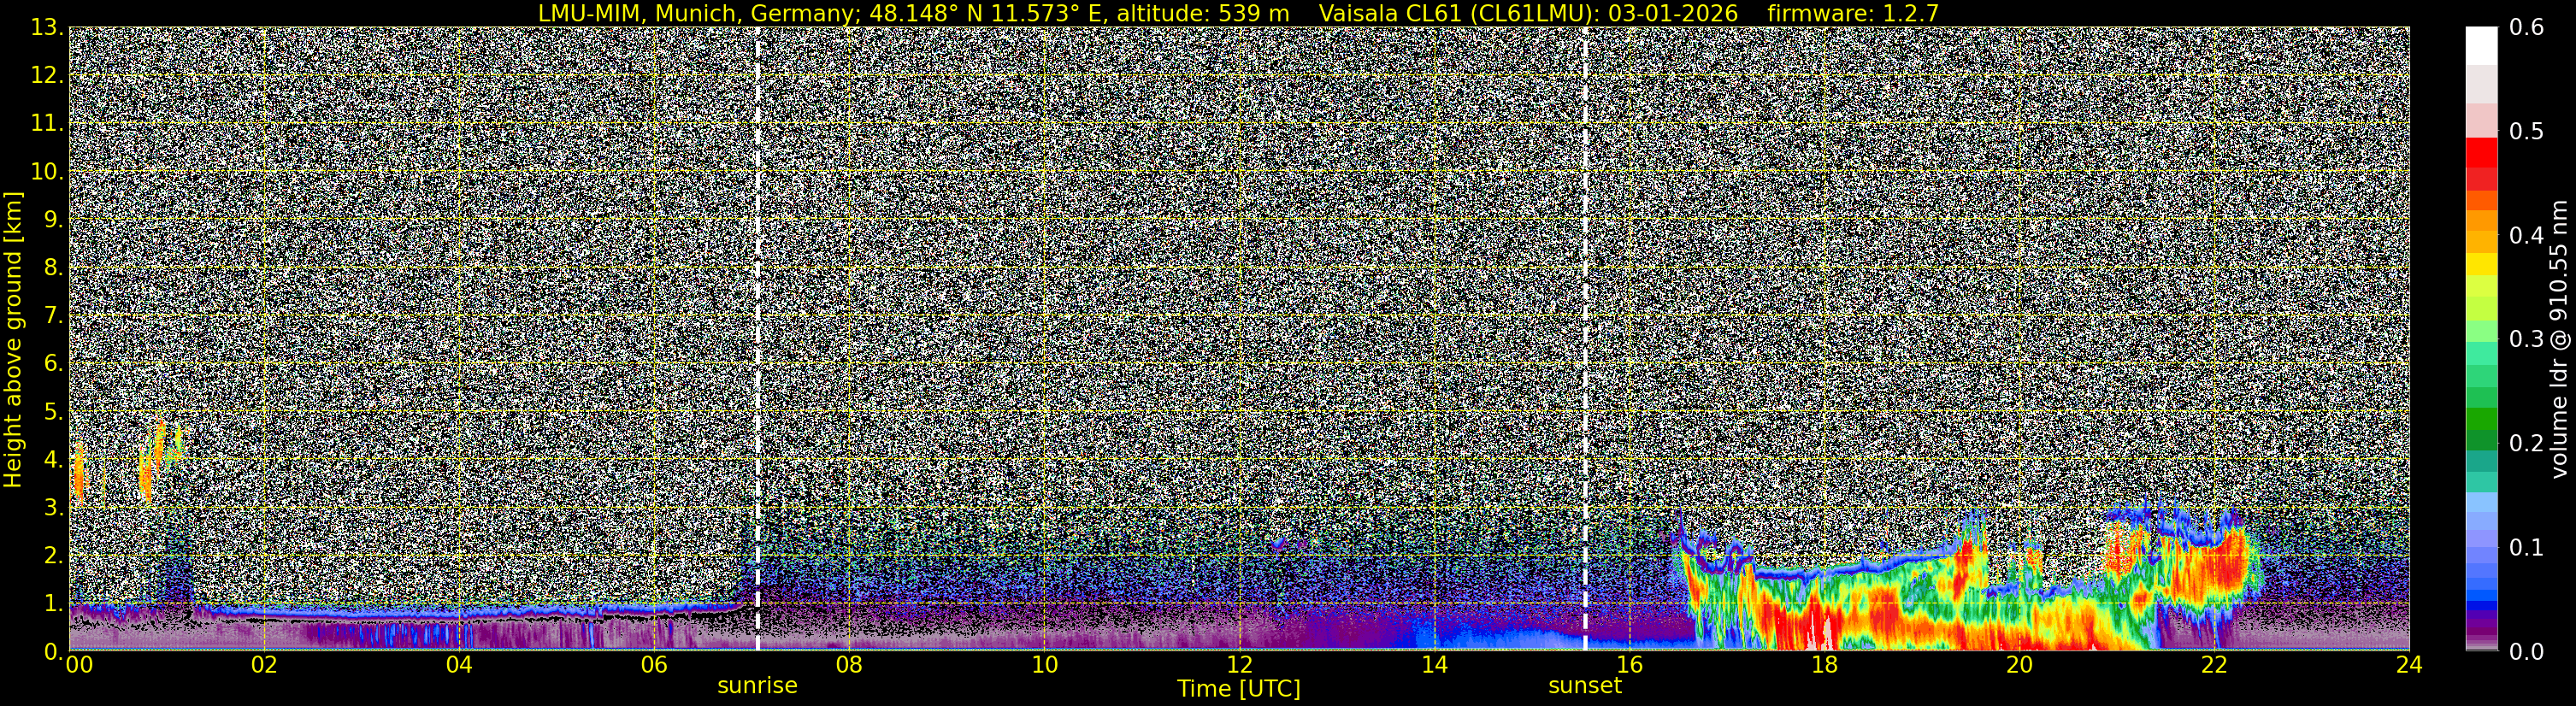Click the white dashed sunrise marker line
This screenshot has width=2576, height=706.
pos(757,339)
